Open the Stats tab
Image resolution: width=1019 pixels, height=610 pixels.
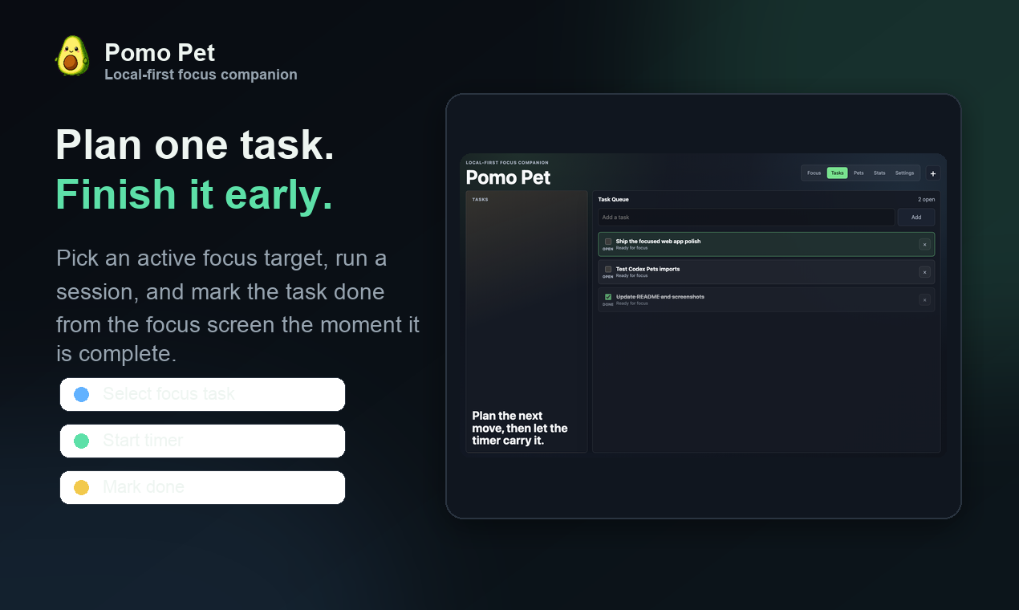coord(879,173)
